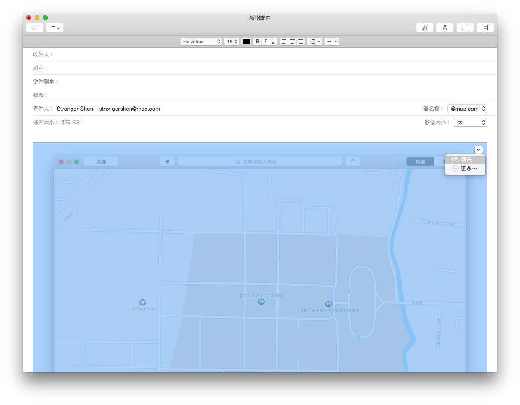
Task: Click the photo browser icon
Action: click(x=465, y=28)
